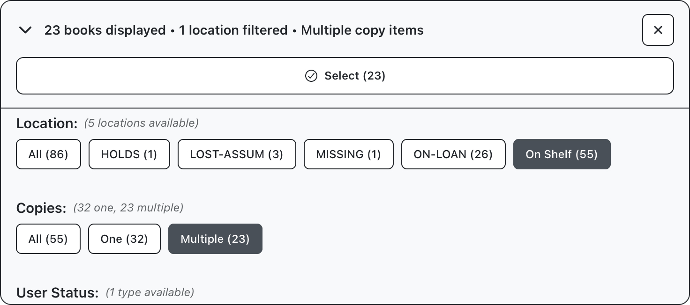Click the "32 one, 23 multiple" hint
690x305 pixels.
[x=128, y=207]
